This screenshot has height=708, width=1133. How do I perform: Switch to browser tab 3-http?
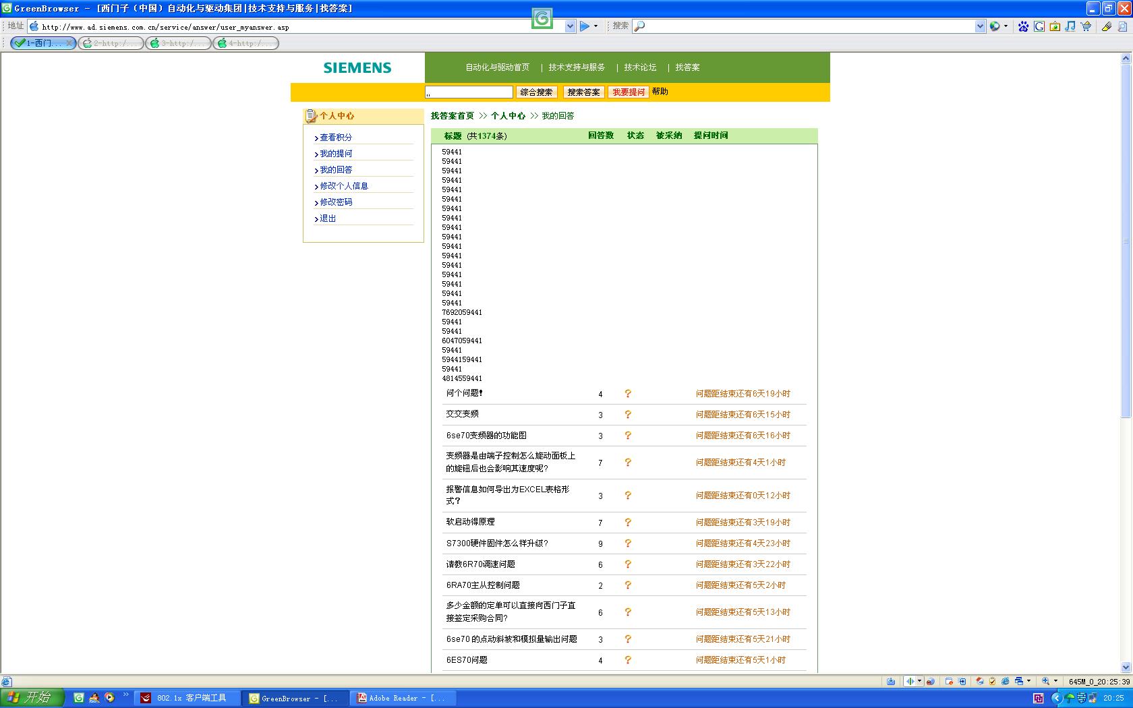tap(179, 43)
